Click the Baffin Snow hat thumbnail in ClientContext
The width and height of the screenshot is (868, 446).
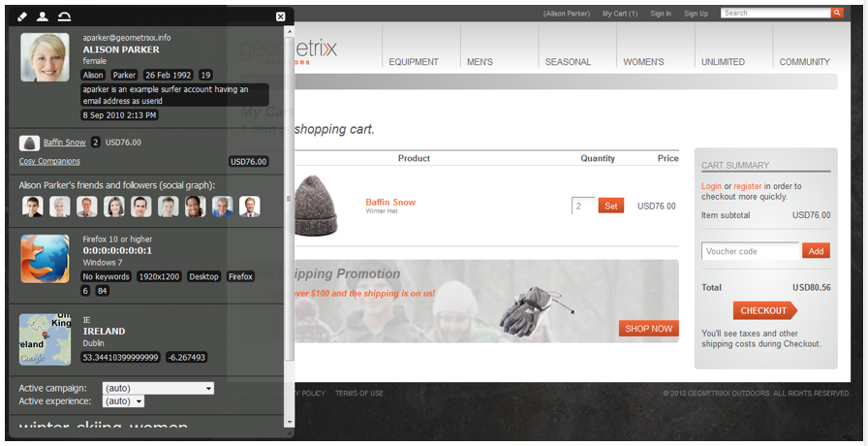tap(29, 143)
